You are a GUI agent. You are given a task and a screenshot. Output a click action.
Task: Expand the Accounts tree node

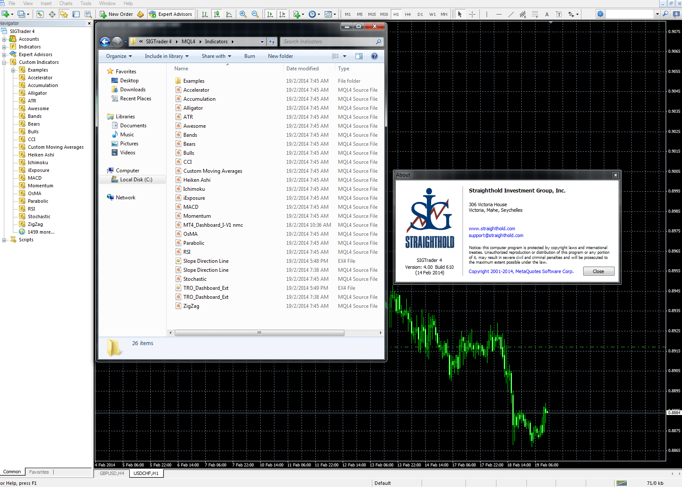click(x=4, y=39)
